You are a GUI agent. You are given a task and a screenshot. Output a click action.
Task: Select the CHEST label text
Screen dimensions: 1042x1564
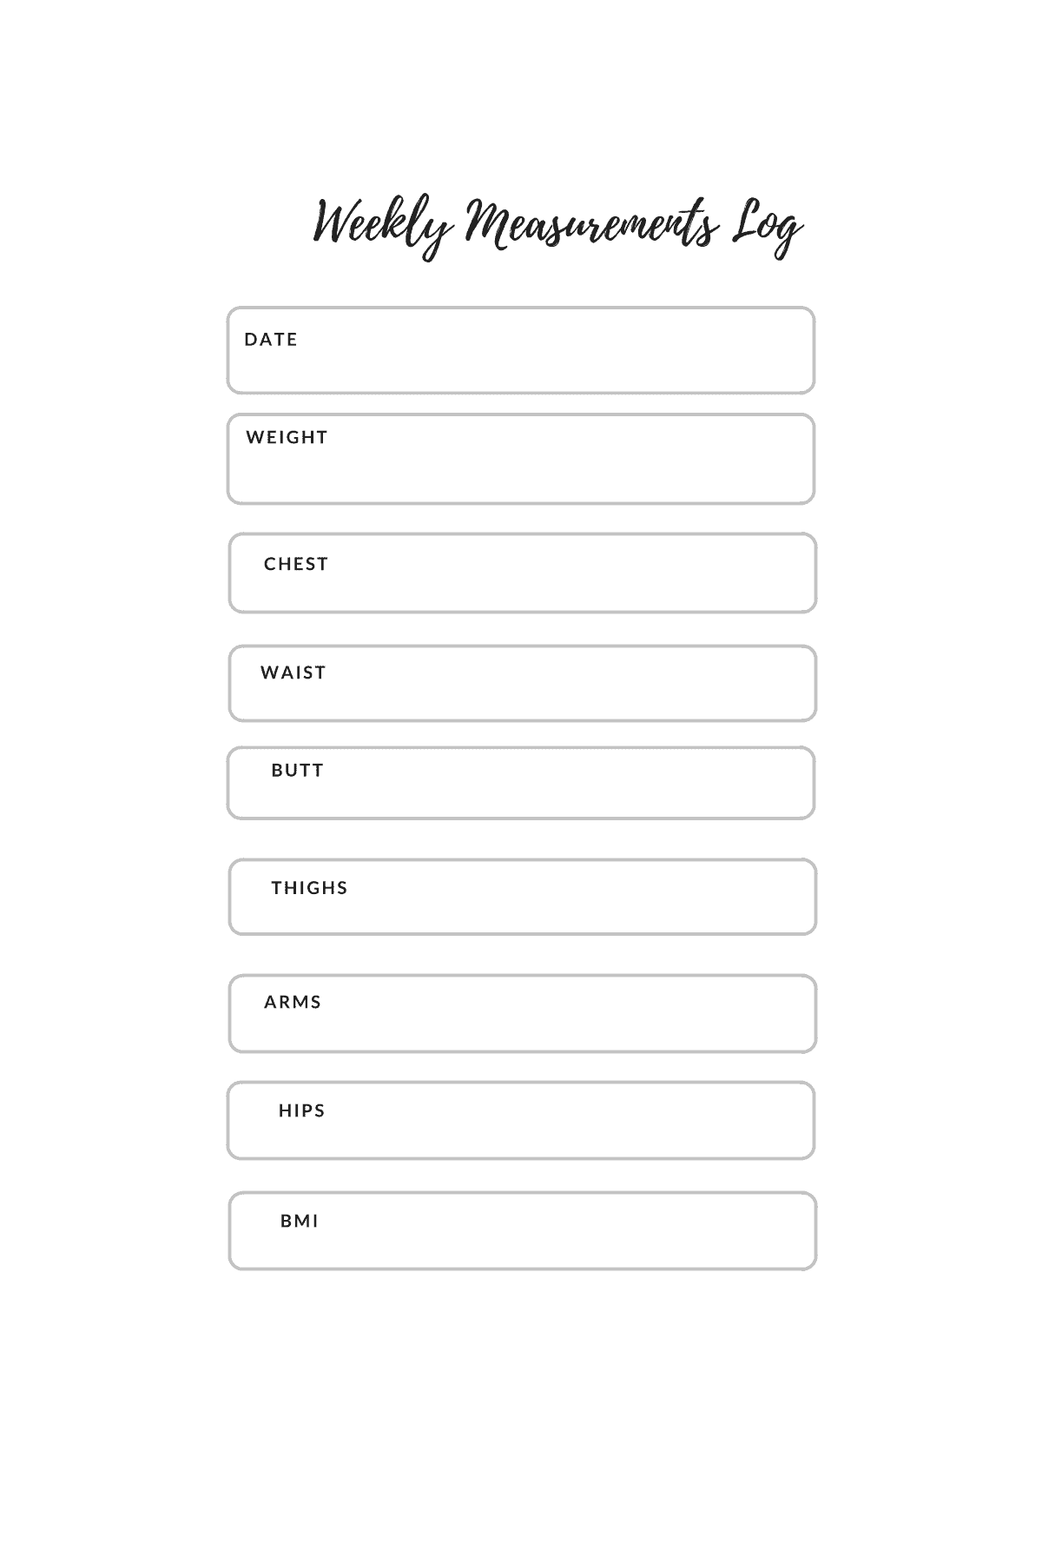(296, 564)
